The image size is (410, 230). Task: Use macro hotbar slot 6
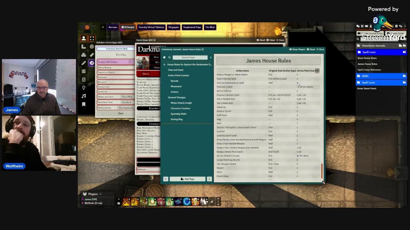(169, 202)
